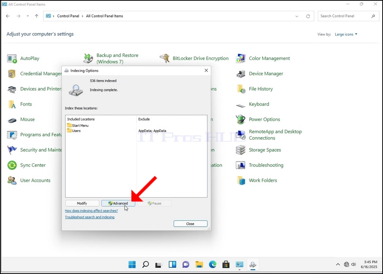The width and height of the screenshot is (383, 274).
Task: Open the AutoPlay control panel item
Action: coord(23,59)
